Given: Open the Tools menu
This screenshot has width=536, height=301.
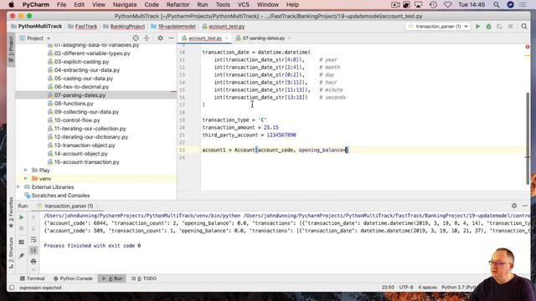Looking at the screenshot, I should (223, 5).
